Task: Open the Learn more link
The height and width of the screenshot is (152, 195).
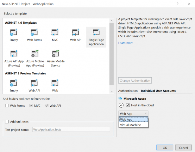Action: pos(126,43)
